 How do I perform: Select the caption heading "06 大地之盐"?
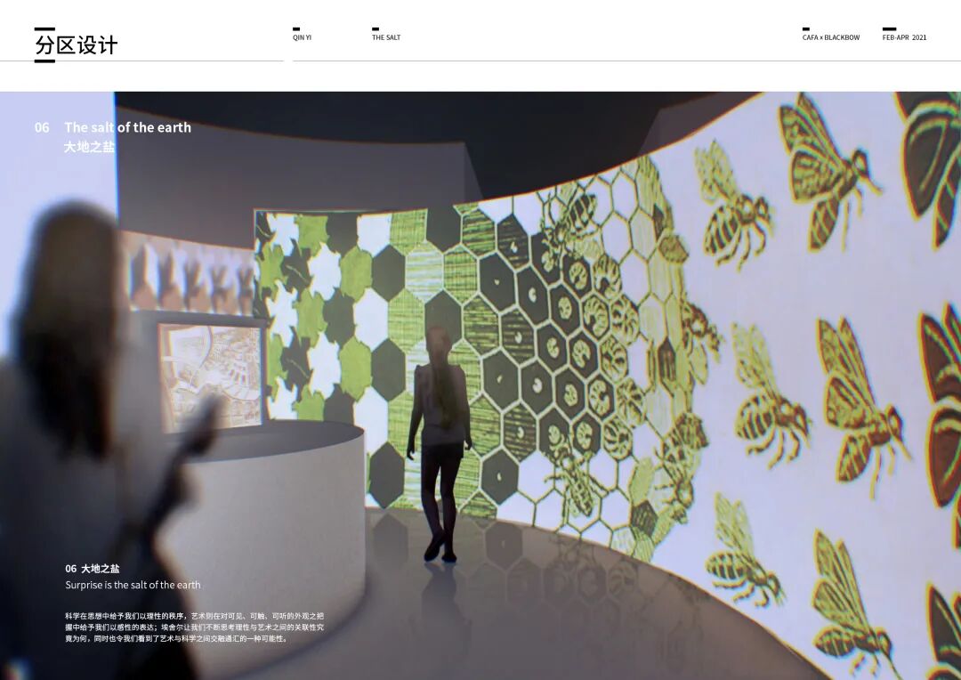click(93, 569)
